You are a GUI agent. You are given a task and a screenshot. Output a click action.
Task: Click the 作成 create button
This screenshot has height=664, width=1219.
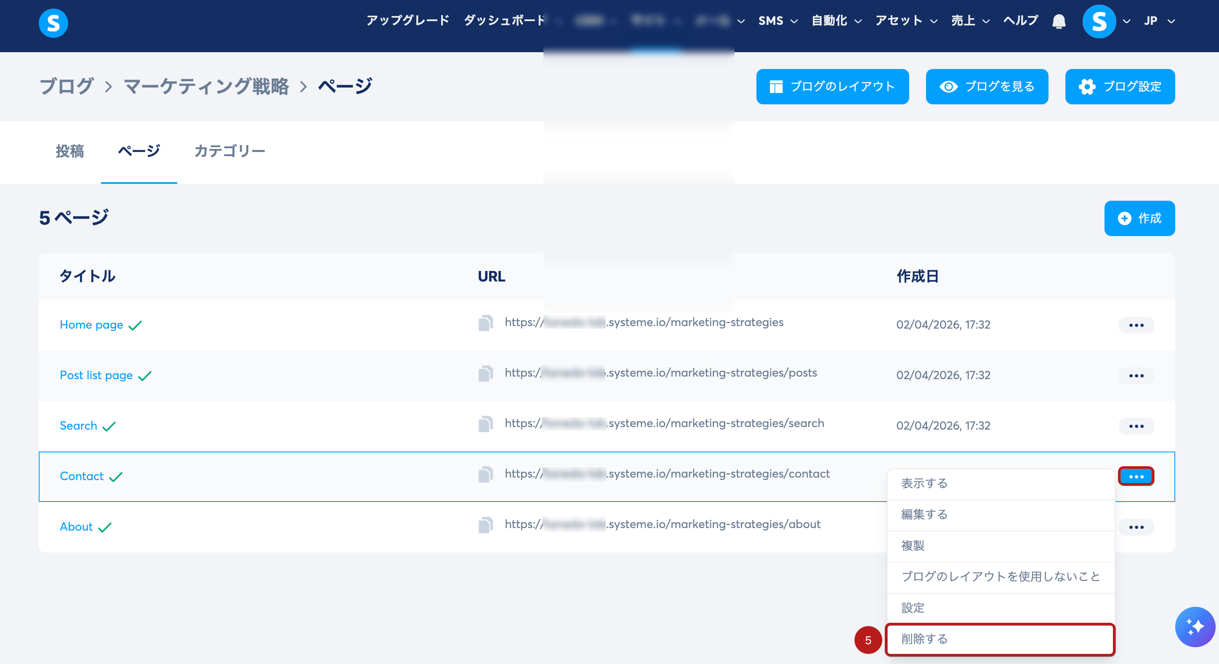(1139, 218)
